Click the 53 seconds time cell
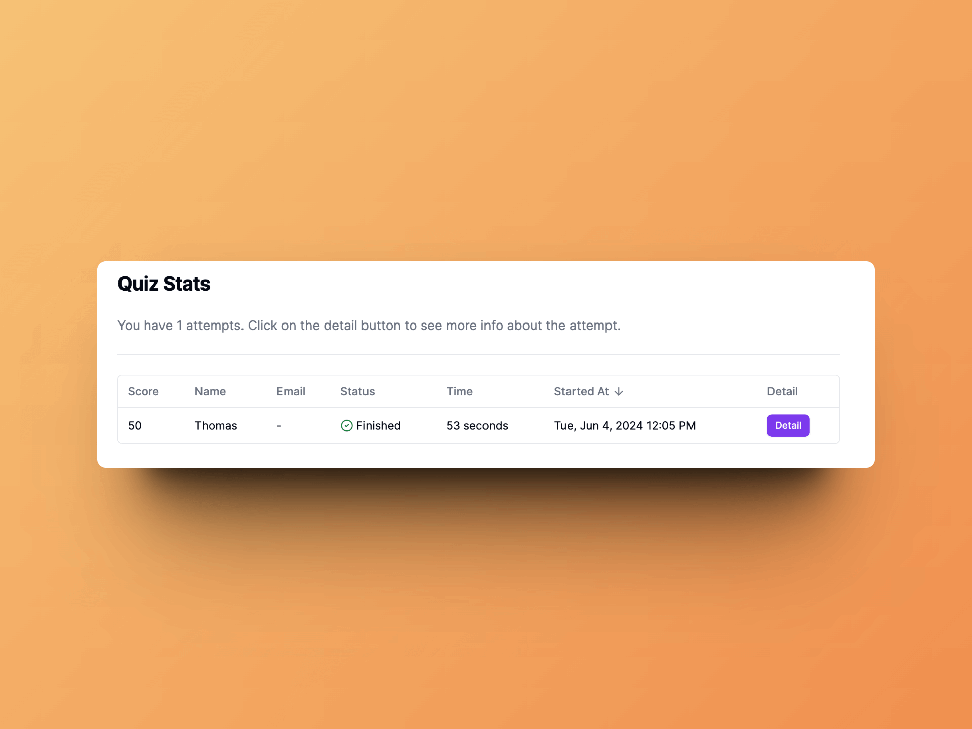Screen dimensions: 972x729 [x=477, y=426]
